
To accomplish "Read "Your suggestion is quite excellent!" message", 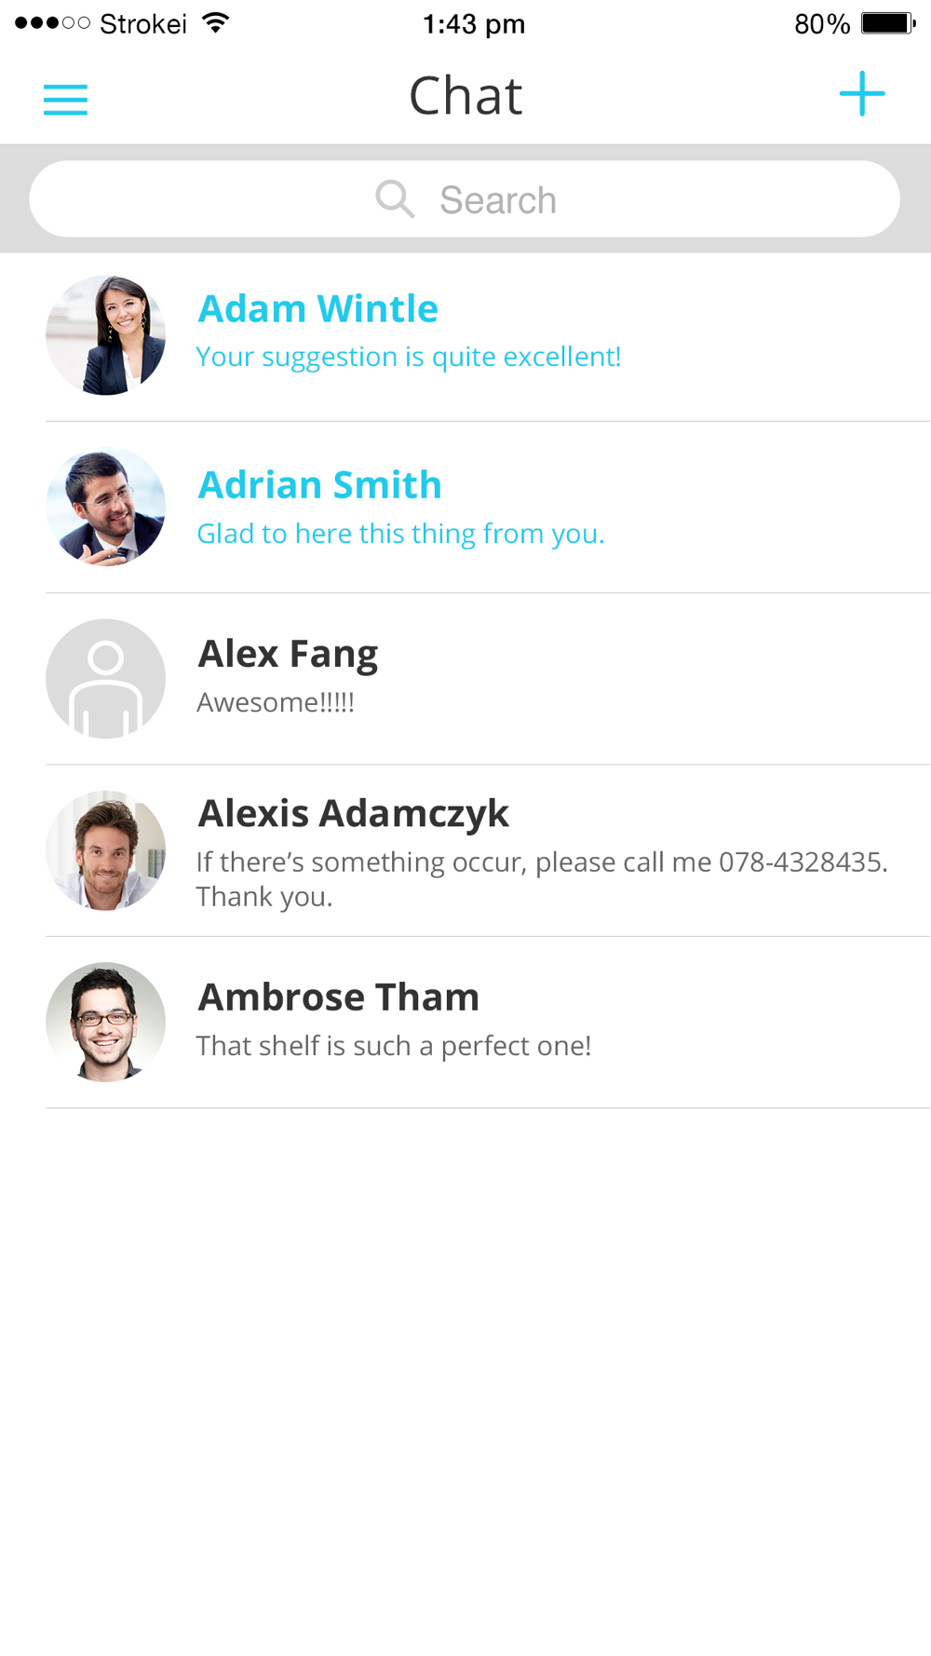I will pyautogui.click(x=409, y=357).
